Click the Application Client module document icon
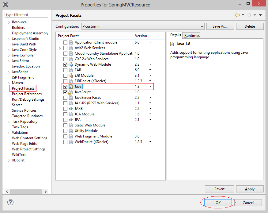This screenshot has height=213, width=268. coord(71,42)
